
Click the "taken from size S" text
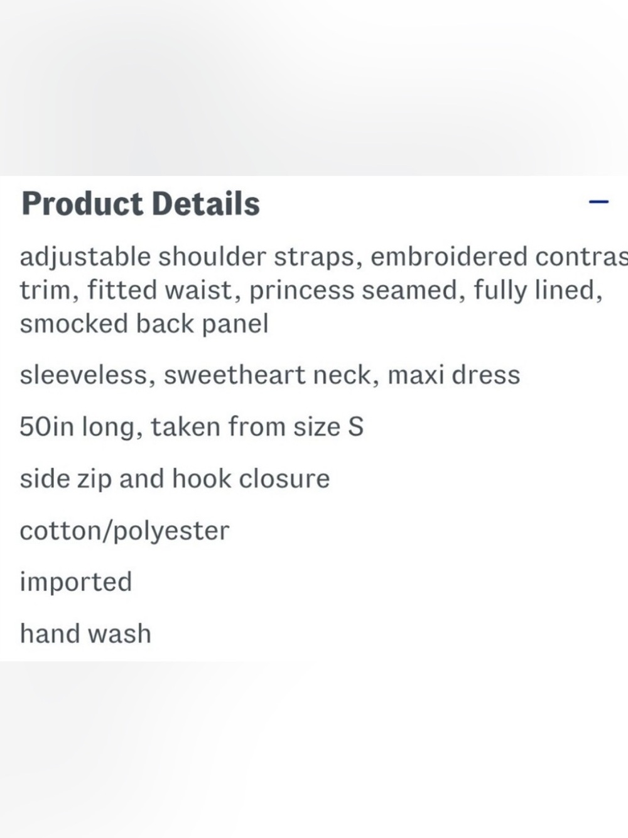pos(257,427)
